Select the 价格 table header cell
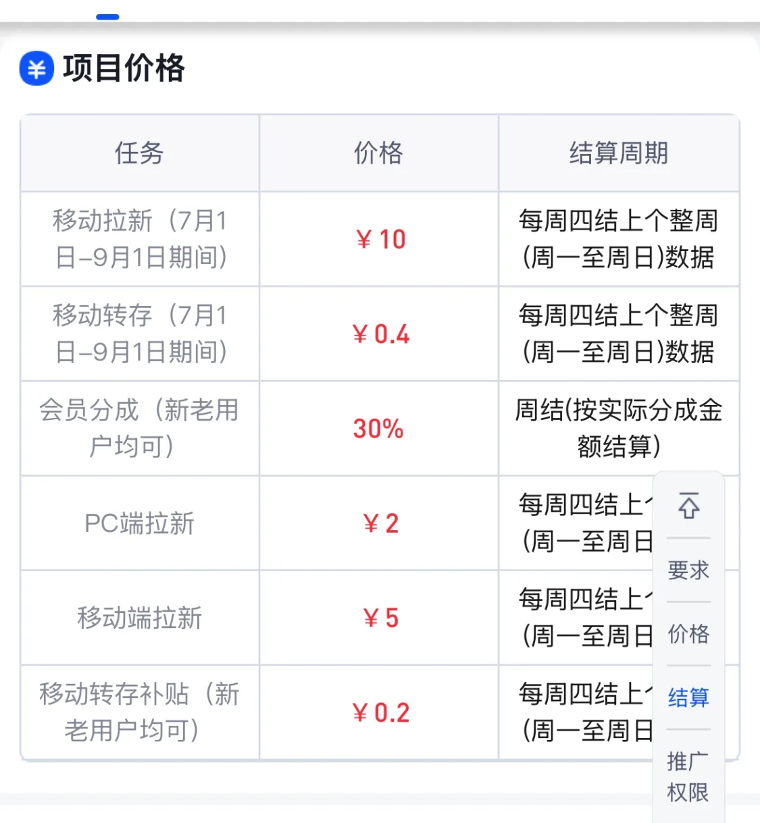 (x=378, y=154)
